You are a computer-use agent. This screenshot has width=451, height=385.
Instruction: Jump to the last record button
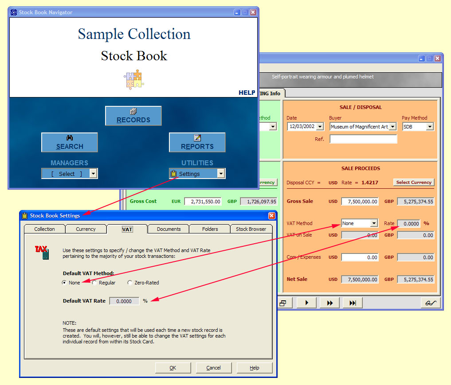tap(353, 303)
